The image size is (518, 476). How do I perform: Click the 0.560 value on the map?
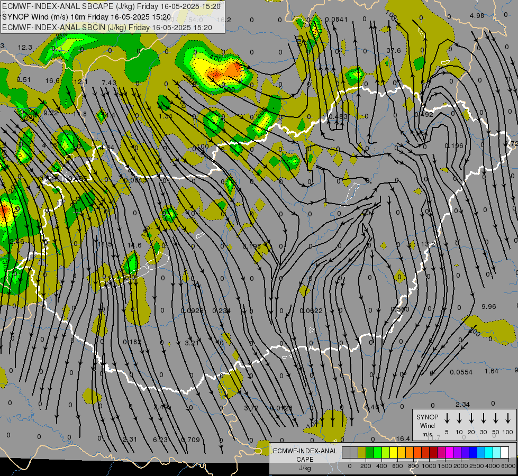(399, 309)
